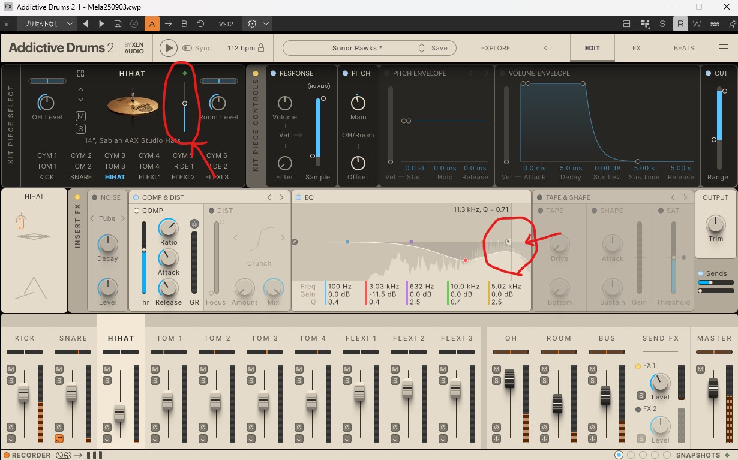Image resolution: width=738 pixels, height=460 pixels.
Task: Open the プリセットなし preset dropdown
Action: click(46, 24)
